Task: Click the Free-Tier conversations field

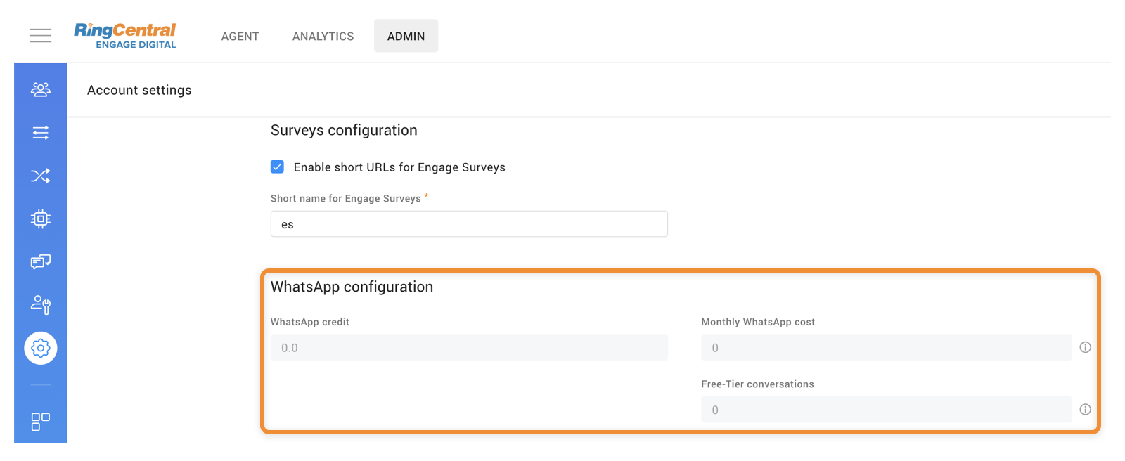Action: coord(886,410)
